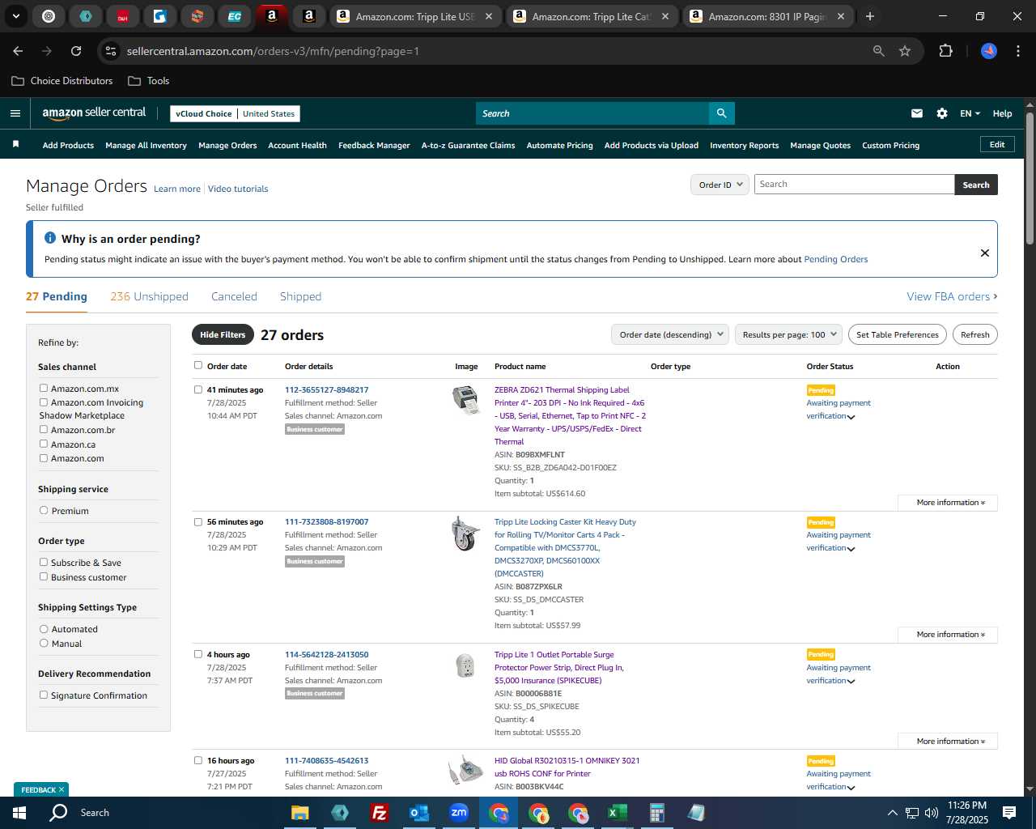The width and height of the screenshot is (1036, 829).
Task: Select the Premium shipping service radio
Action: pyautogui.click(x=44, y=510)
